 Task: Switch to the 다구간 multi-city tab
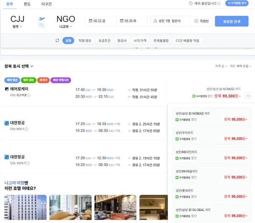46,4
